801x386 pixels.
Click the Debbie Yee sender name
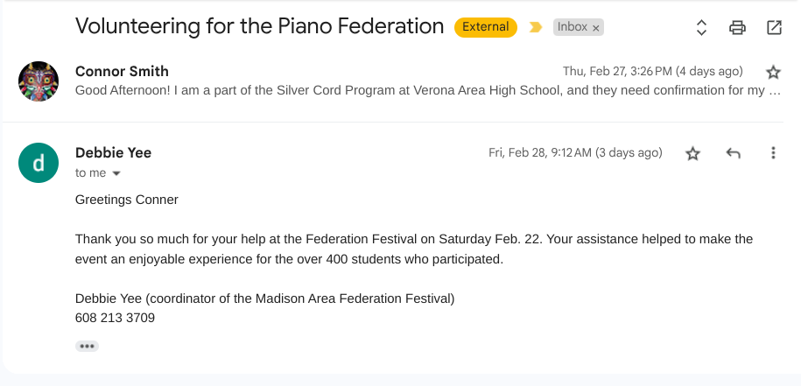114,152
